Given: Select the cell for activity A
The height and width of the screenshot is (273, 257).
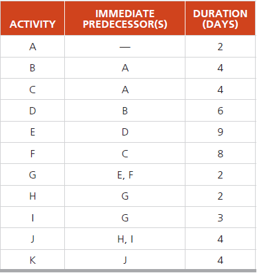Looking at the screenshot, I should point(32,47).
